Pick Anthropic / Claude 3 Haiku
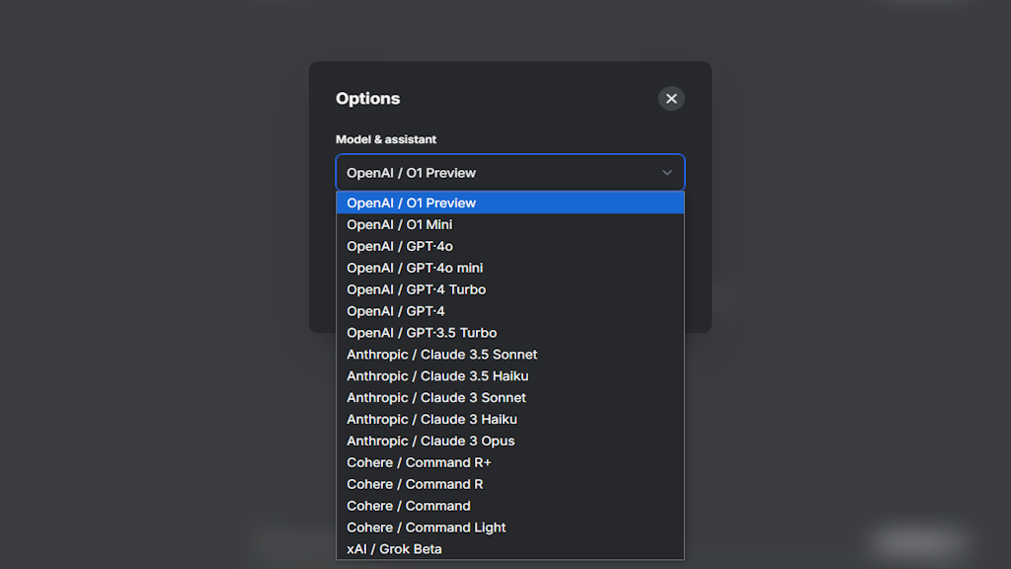 (510, 419)
